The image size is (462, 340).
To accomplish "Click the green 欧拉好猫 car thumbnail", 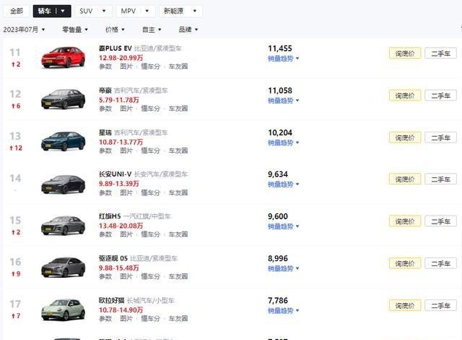I will click(63, 310).
